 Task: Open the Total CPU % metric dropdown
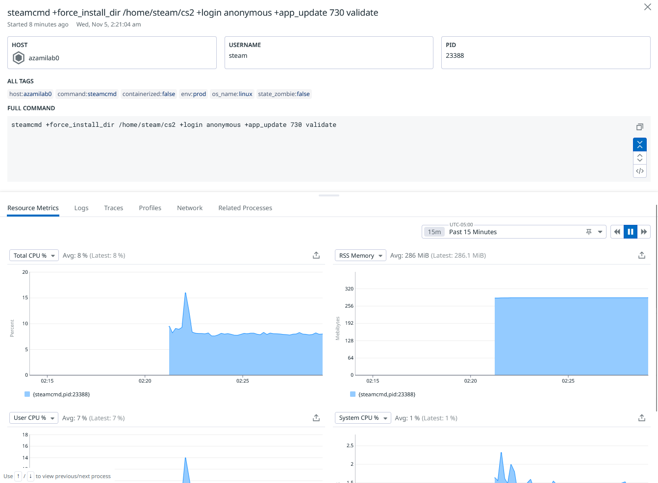(34, 255)
